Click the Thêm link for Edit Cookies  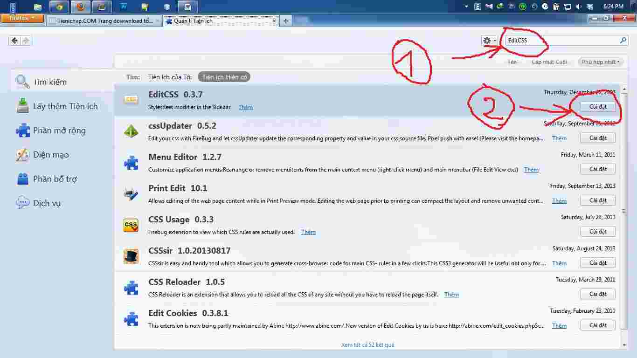point(559,326)
